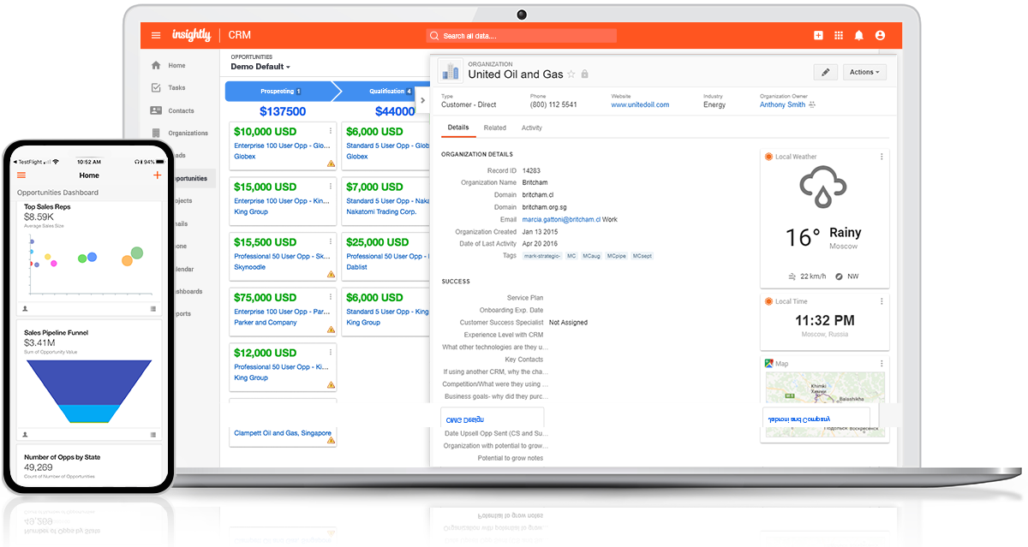Open the Actions dropdown

[x=864, y=72]
